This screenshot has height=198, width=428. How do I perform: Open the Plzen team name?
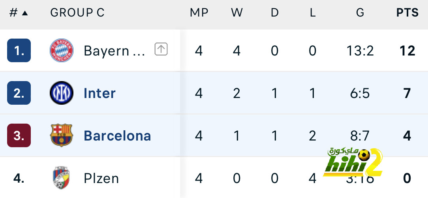tap(101, 179)
